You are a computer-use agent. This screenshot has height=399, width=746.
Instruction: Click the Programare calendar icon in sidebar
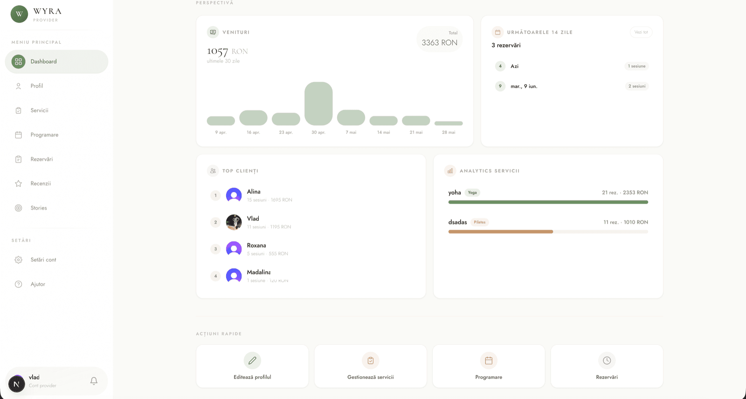19,135
